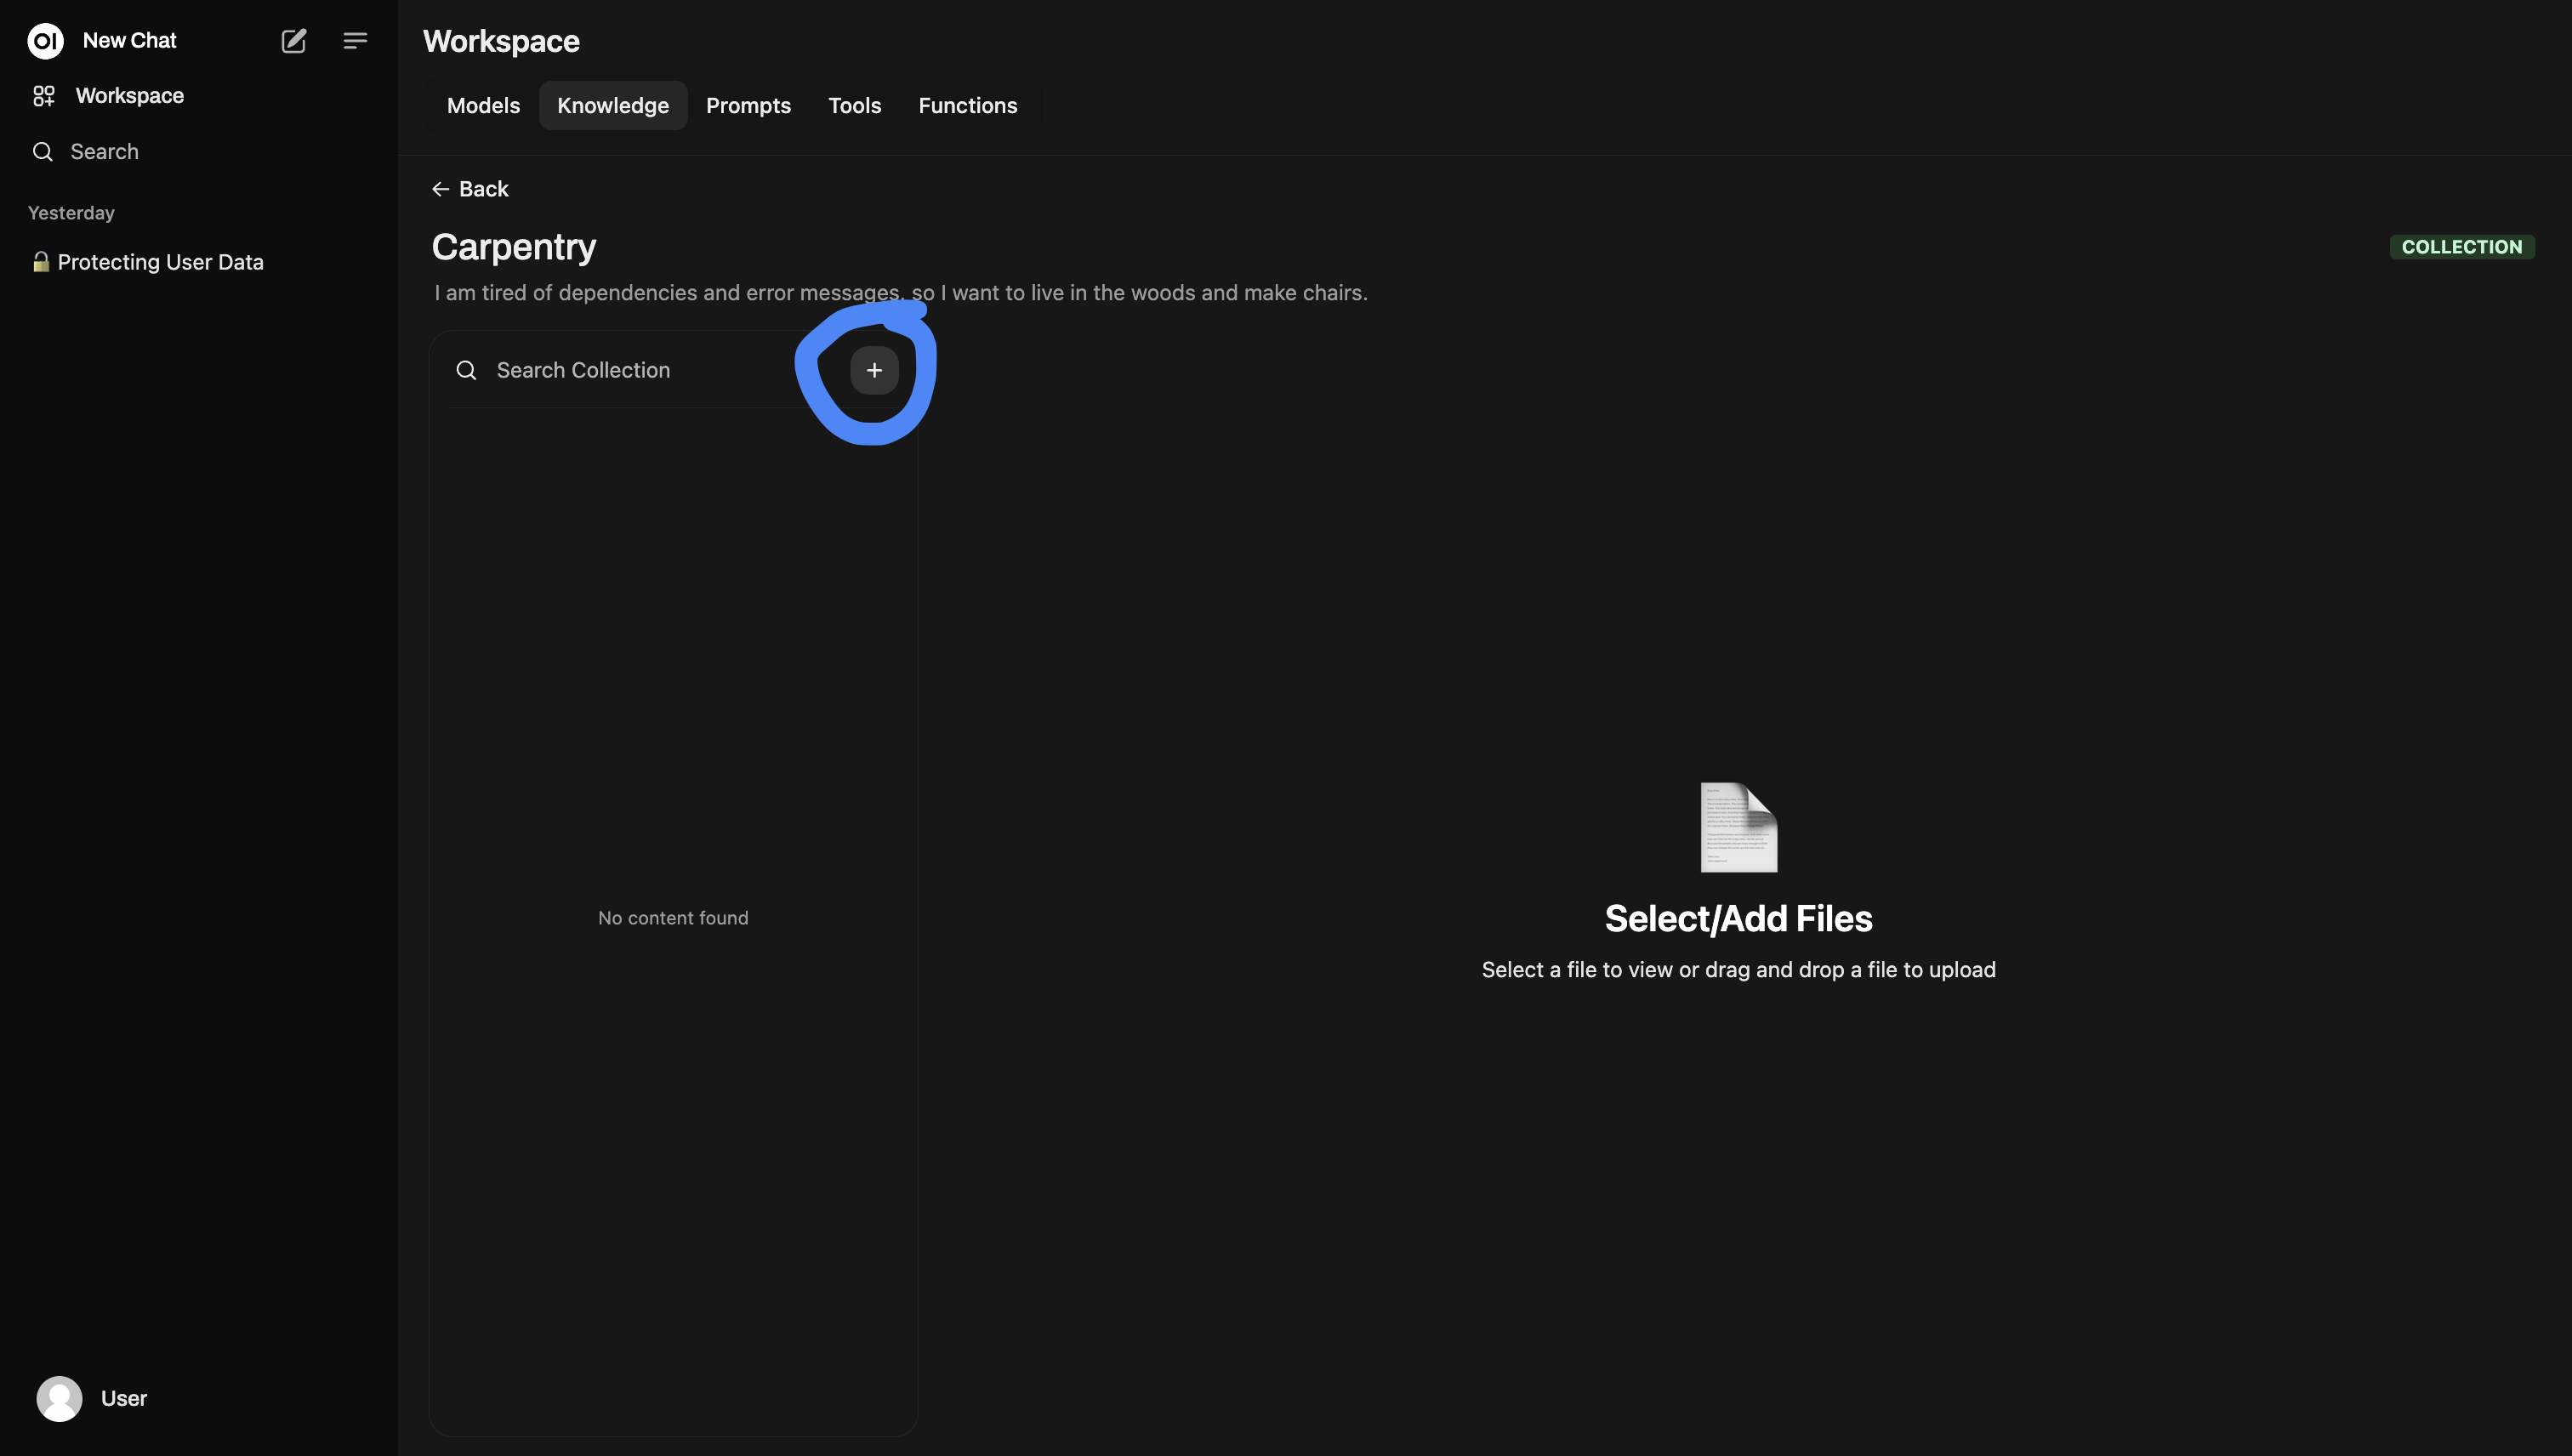Toggle the sidebar with the menu lines icon
The height and width of the screenshot is (1456, 2572).
click(x=355, y=41)
